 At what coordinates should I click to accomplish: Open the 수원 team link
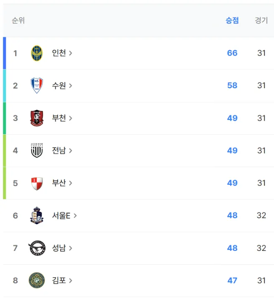pos(59,85)
